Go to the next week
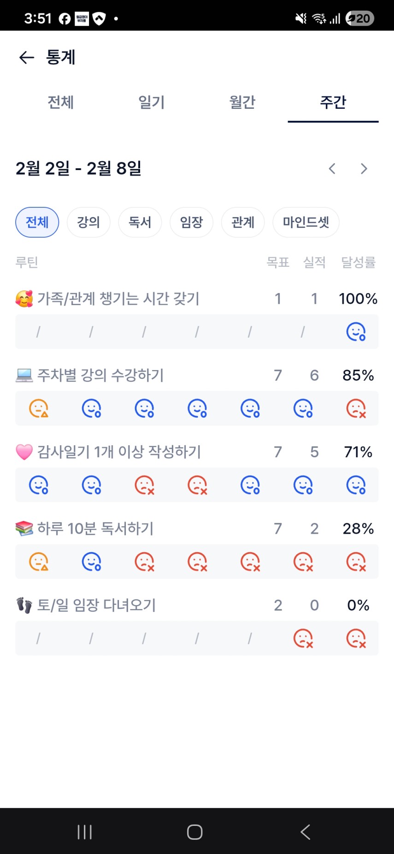The height and width of the screenshot is (854, 394). 364,169
